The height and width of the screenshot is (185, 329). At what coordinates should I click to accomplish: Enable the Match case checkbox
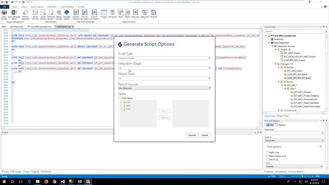coord(267,152)
